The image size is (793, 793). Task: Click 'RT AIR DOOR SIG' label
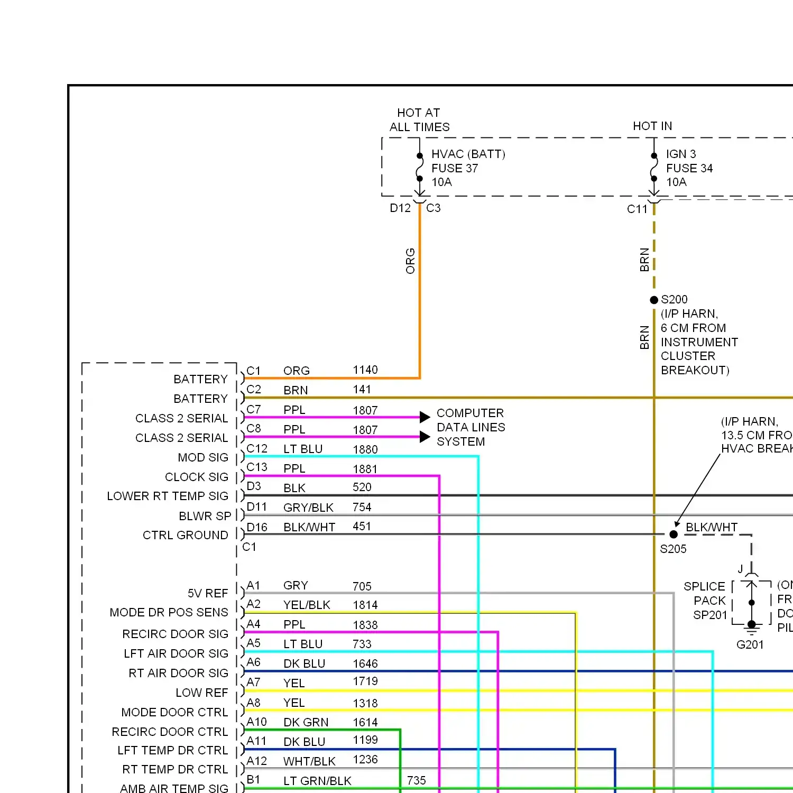pos(179,673)
